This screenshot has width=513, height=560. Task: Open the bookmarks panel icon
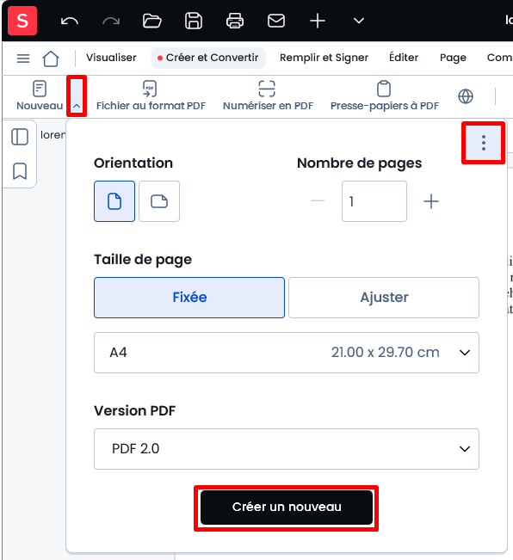pos(20,171)
